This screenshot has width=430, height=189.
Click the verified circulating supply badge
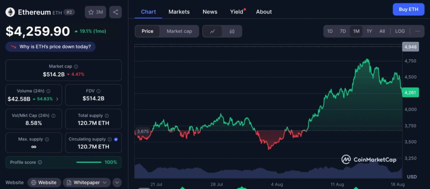pos(116,140)
